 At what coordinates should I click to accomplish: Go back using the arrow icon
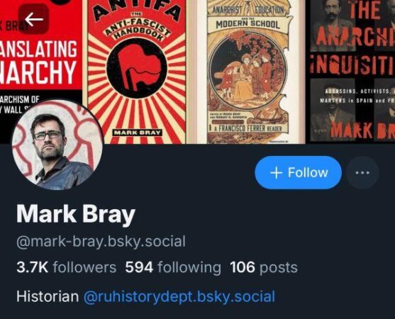tap(34, 19)
